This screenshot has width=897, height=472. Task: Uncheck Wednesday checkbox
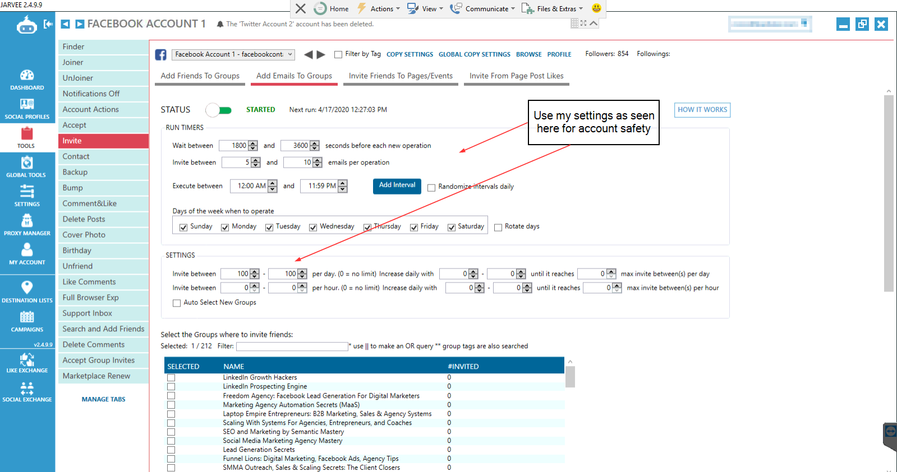point(313,227)
